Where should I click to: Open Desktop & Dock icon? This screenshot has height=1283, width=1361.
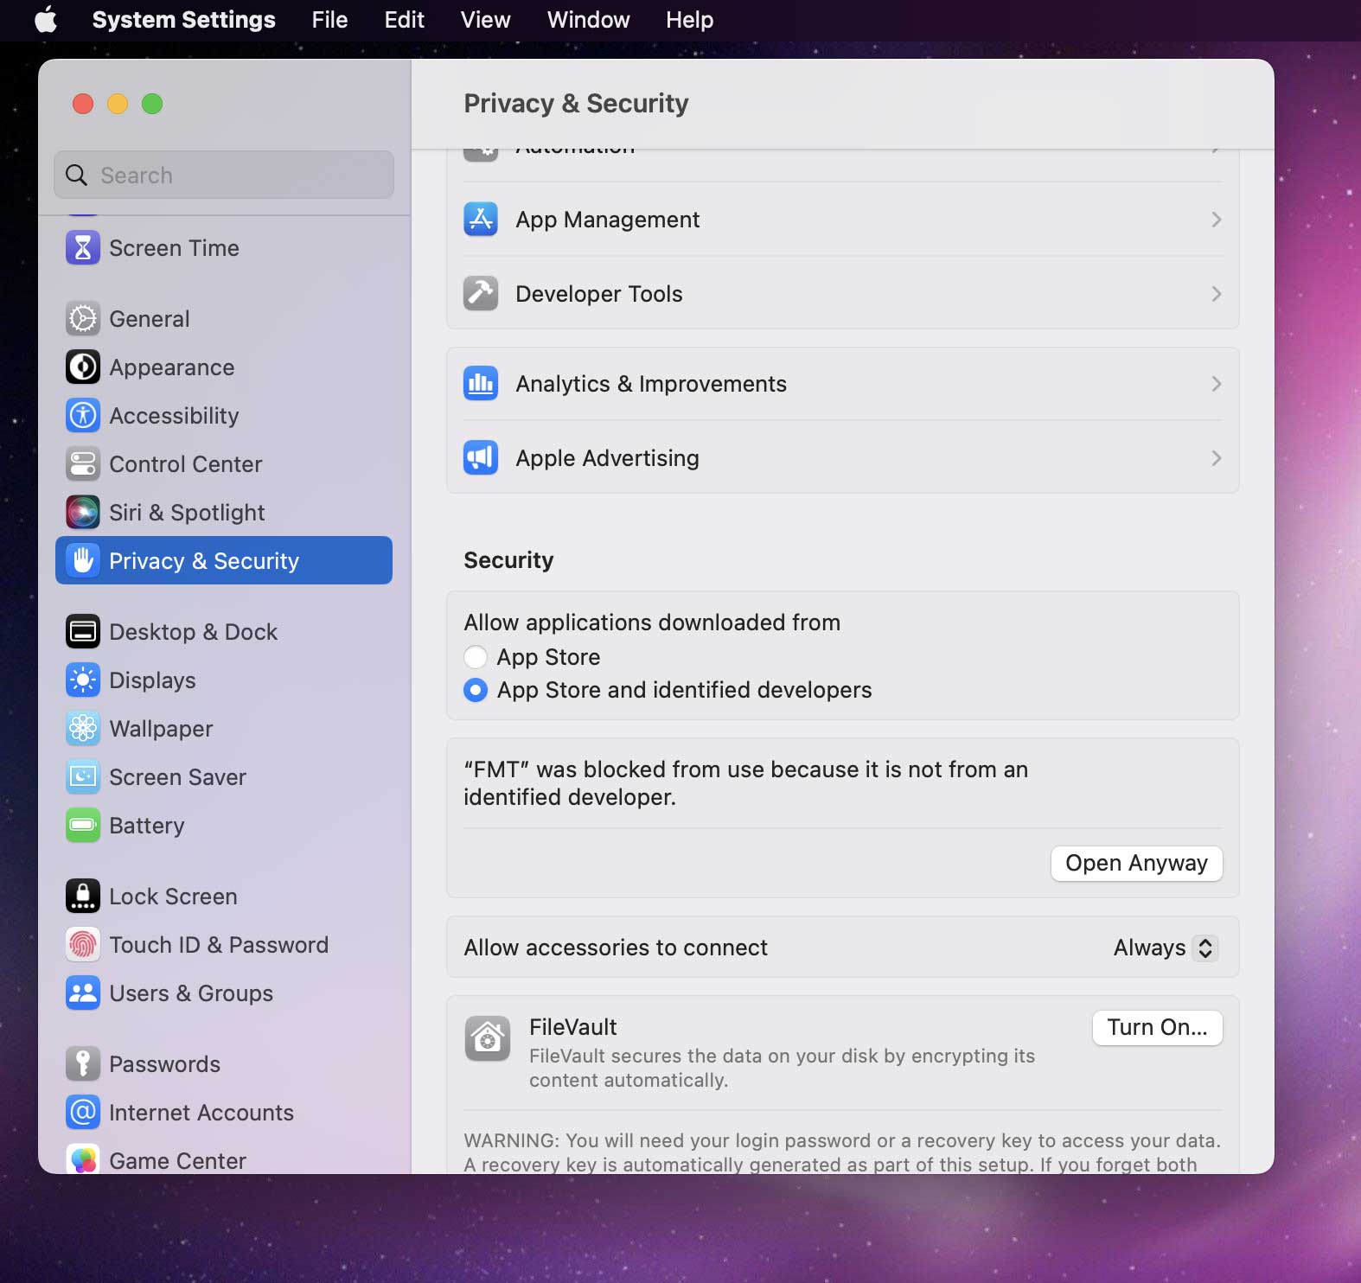83,632
